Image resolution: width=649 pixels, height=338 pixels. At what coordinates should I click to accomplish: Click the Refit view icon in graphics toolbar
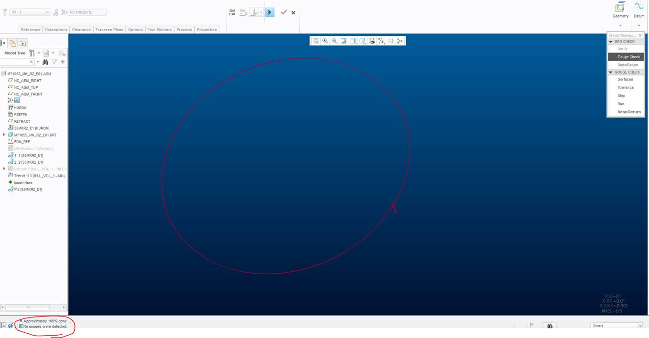(x=316, y=41)
